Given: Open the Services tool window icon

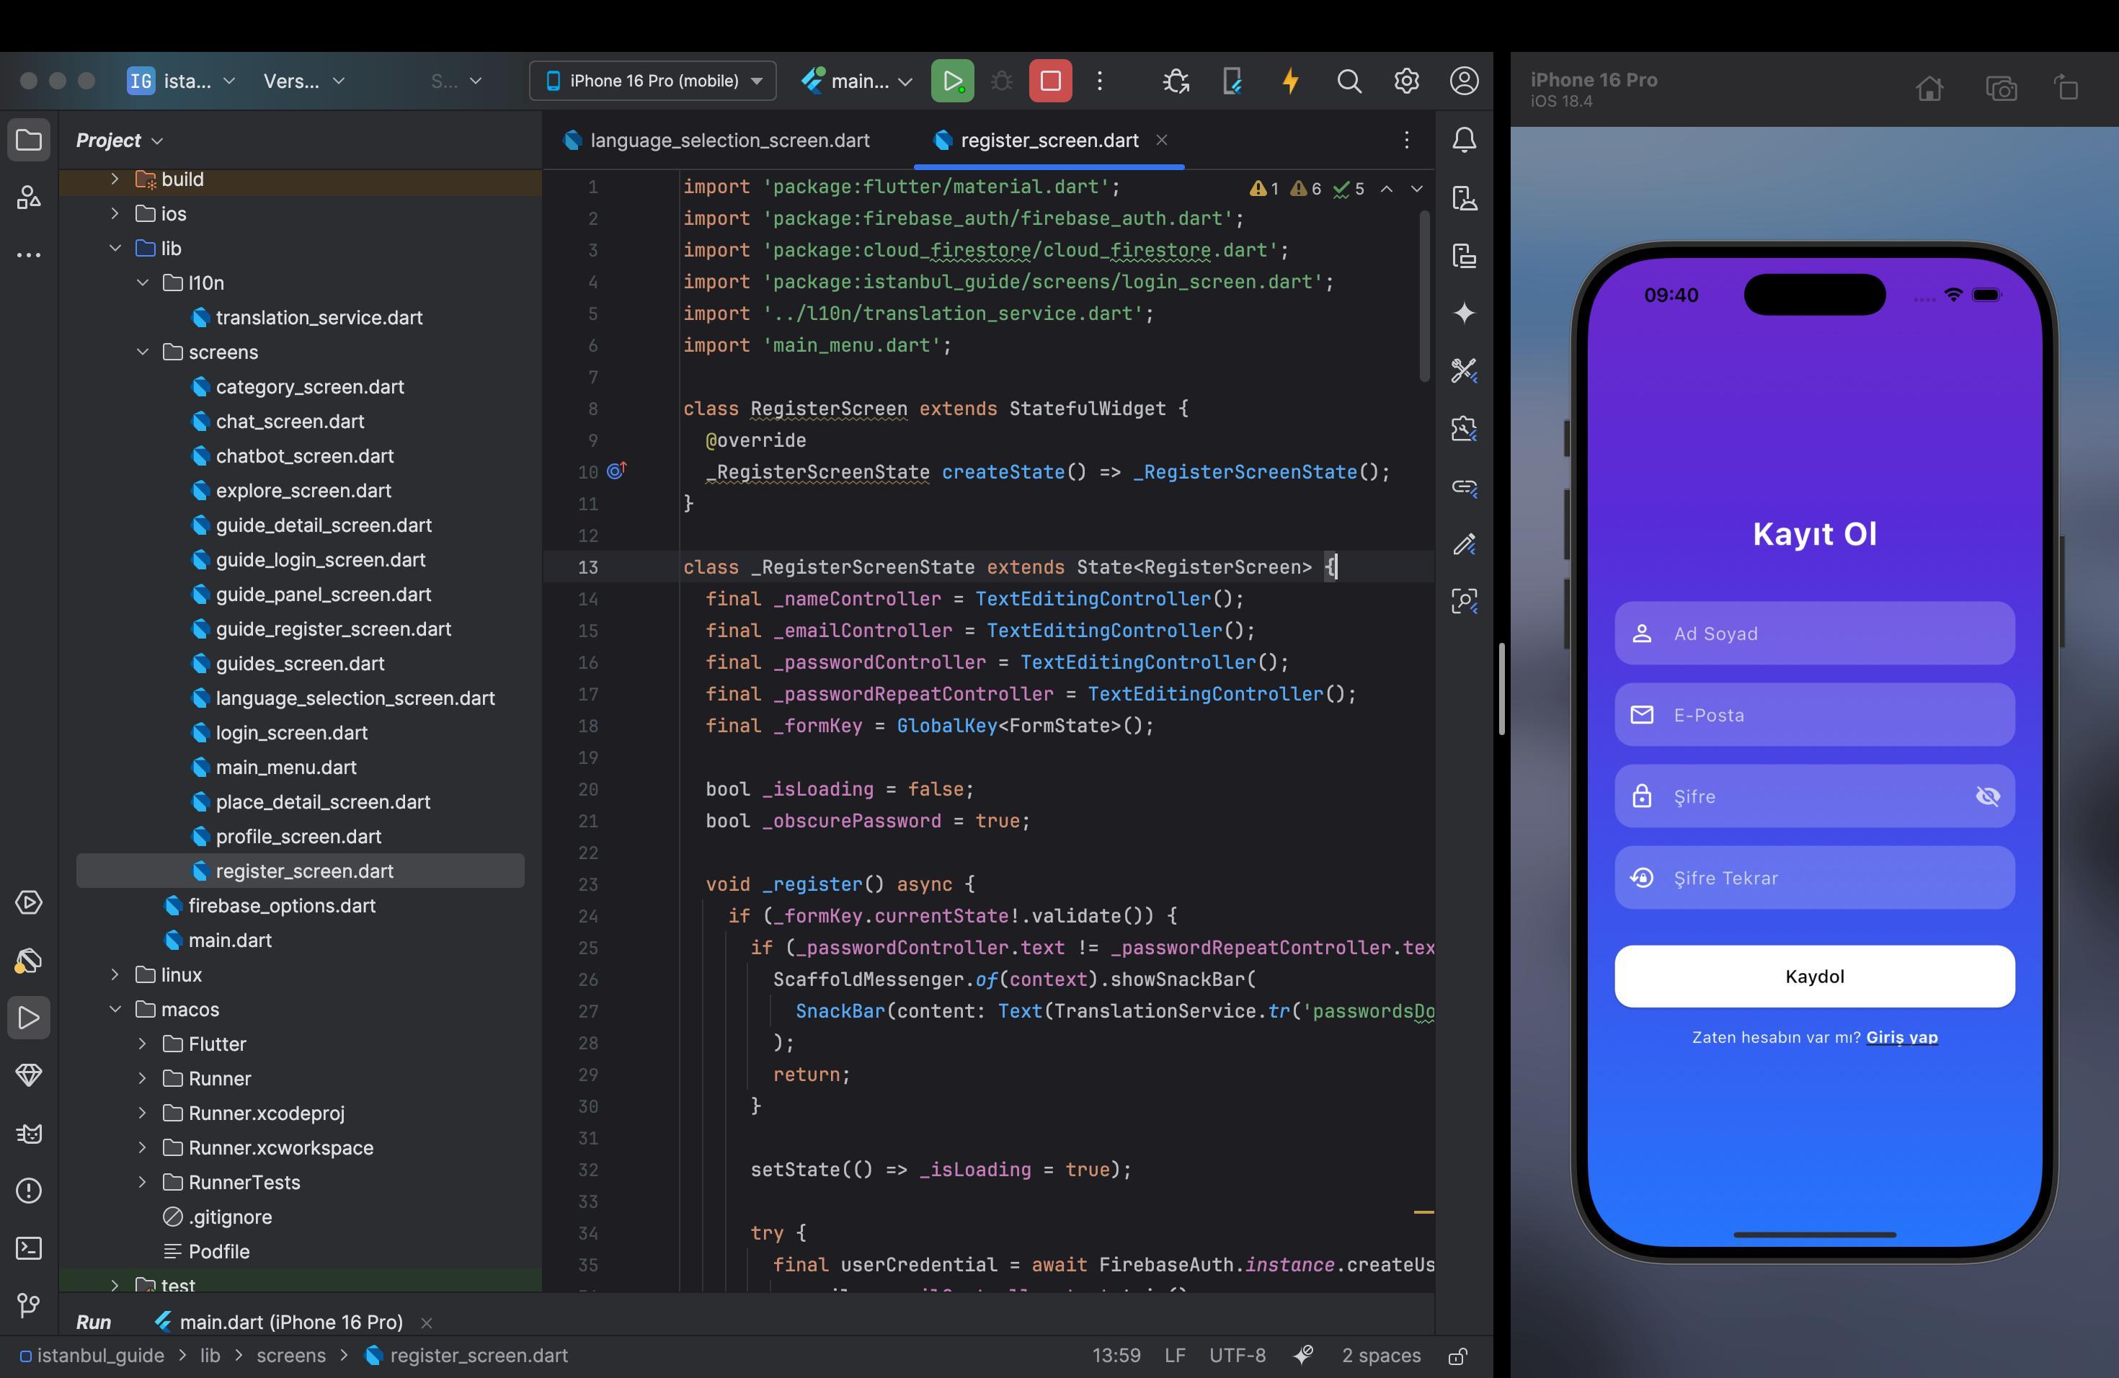Looking at the screenshot, I should [x=29, y=902].
